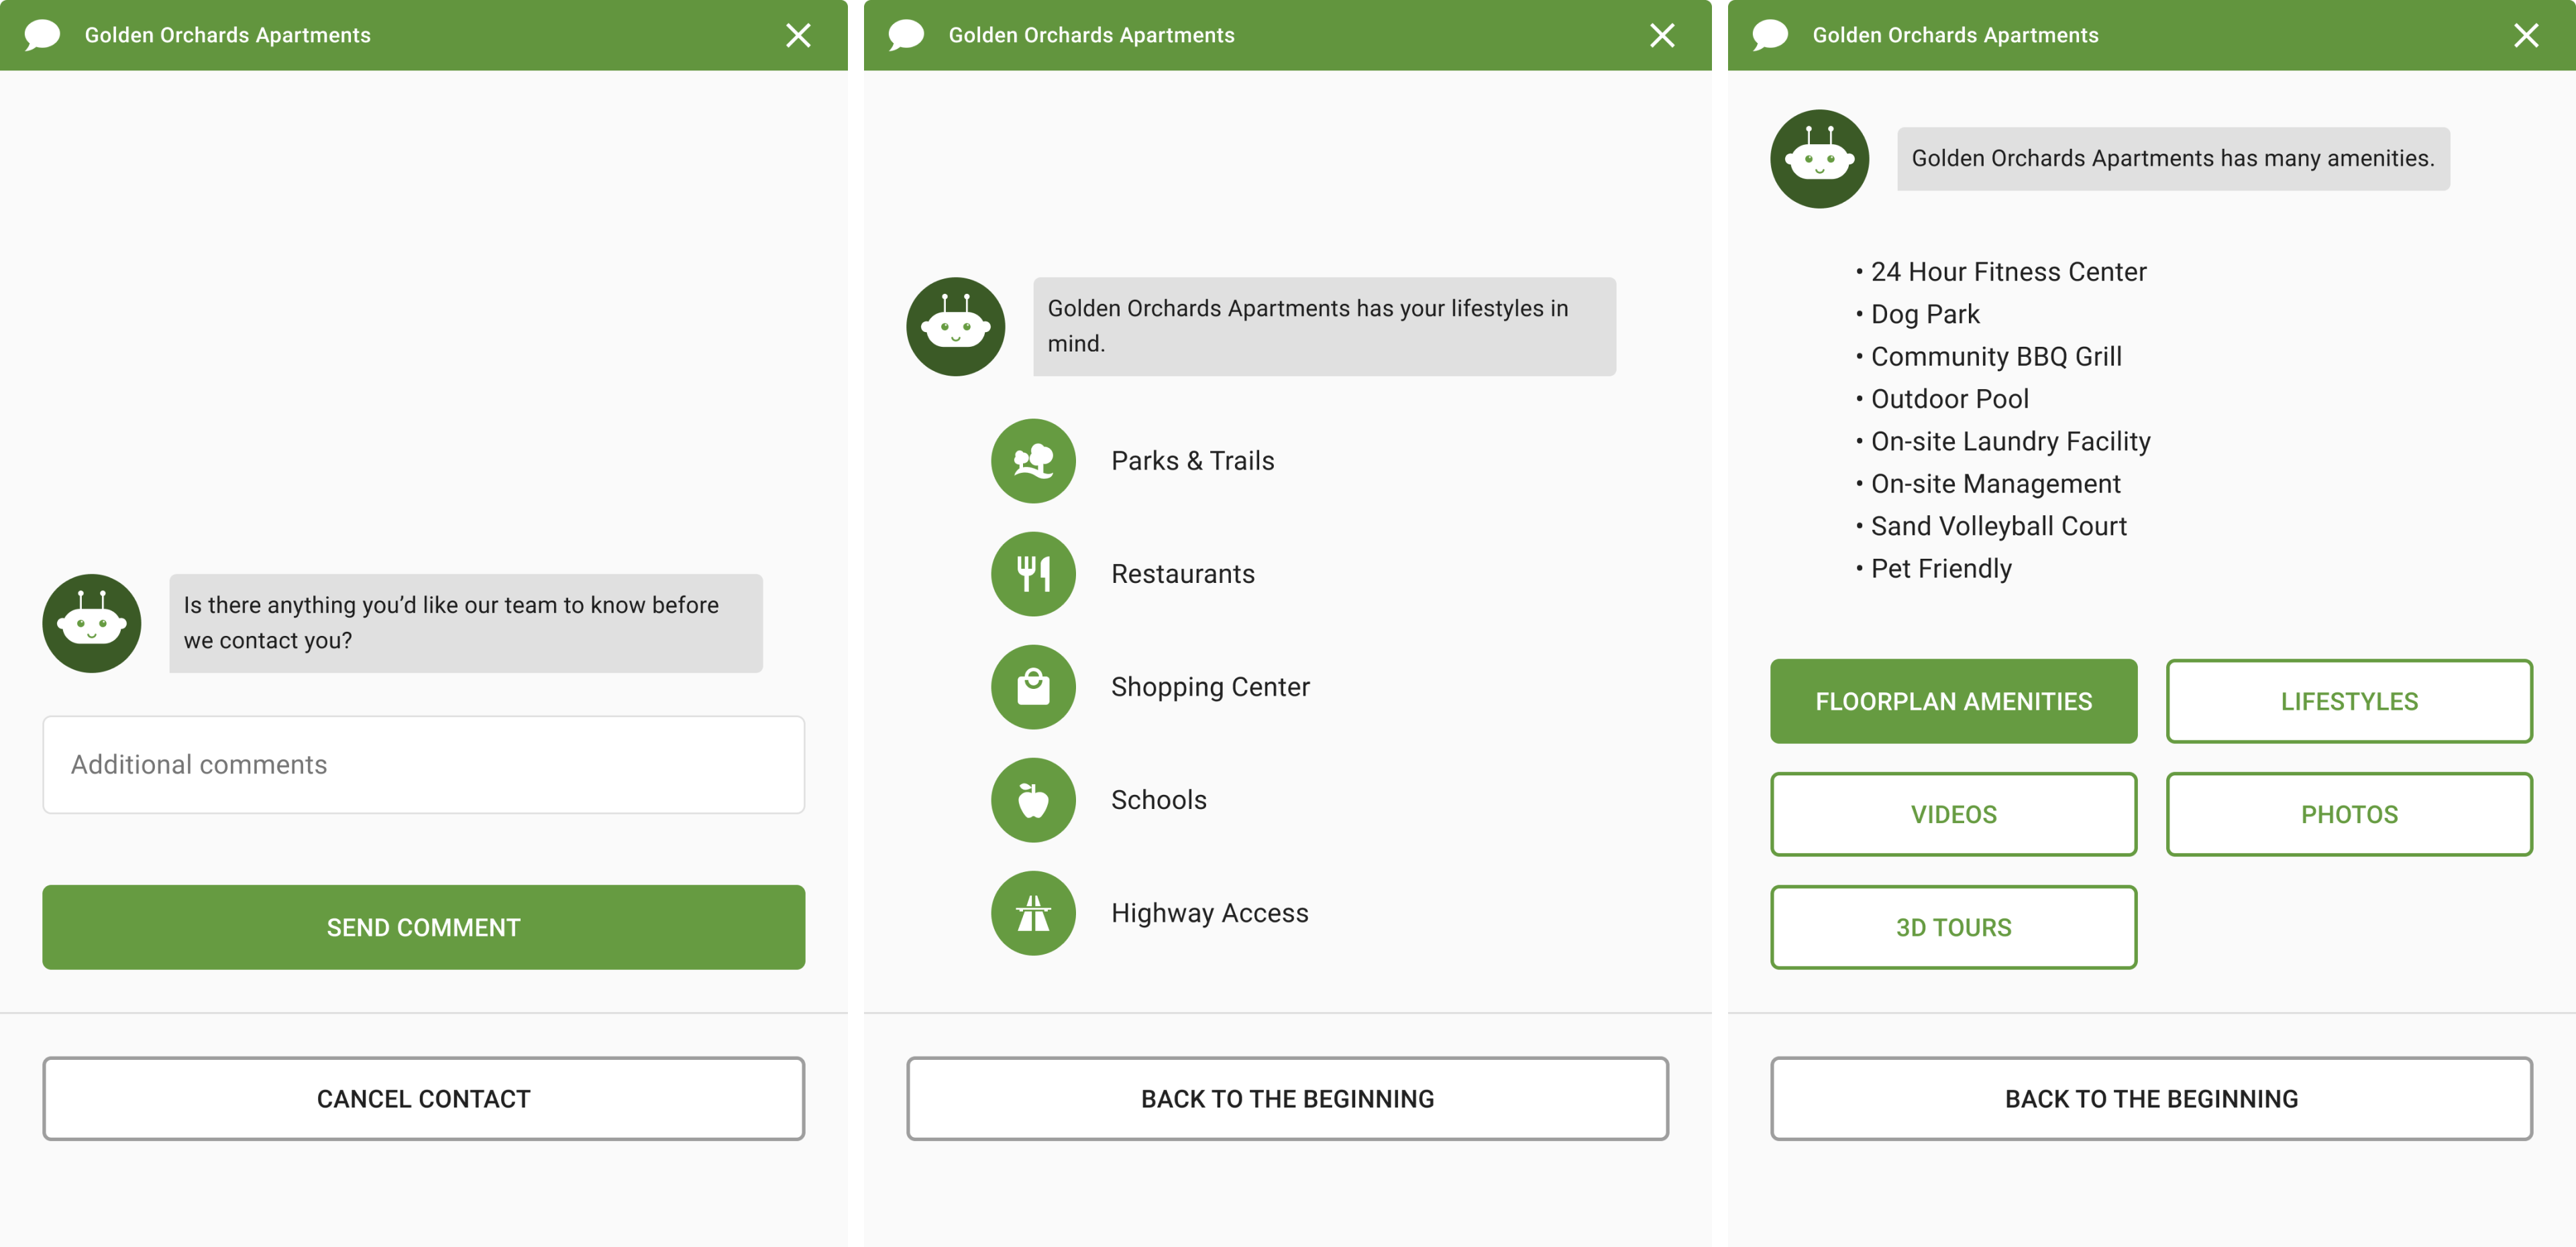This screenshot has height=1247, width=2576.
Task: Click the Highway Access label
Action: pyautogui.click(x=1209, y=913)
